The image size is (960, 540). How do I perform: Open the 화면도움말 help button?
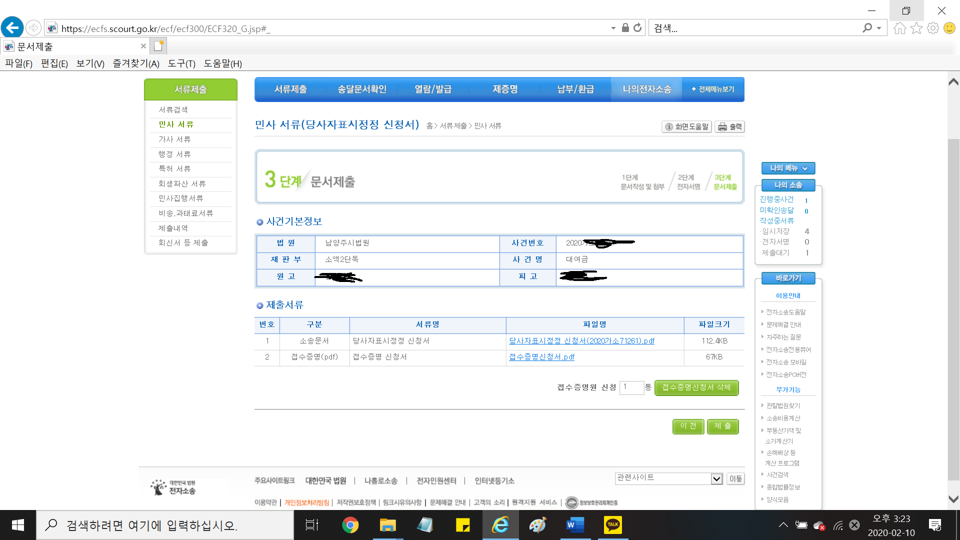(x=686, y=127)
